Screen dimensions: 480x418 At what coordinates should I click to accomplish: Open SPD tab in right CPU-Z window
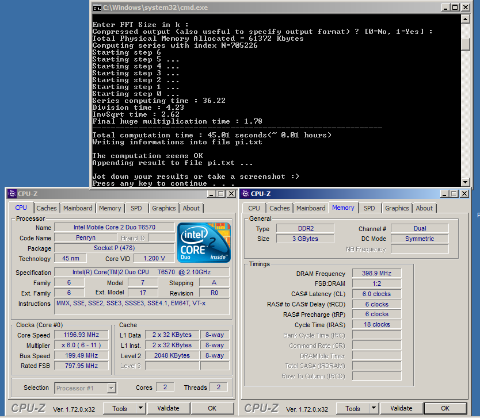369,208
